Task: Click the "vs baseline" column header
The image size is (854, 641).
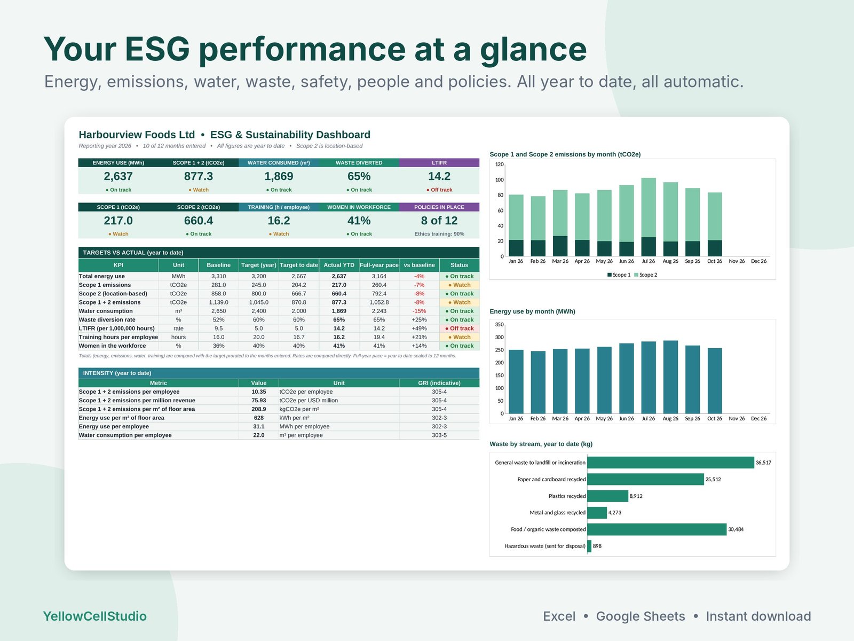Action: pos(419,265)
